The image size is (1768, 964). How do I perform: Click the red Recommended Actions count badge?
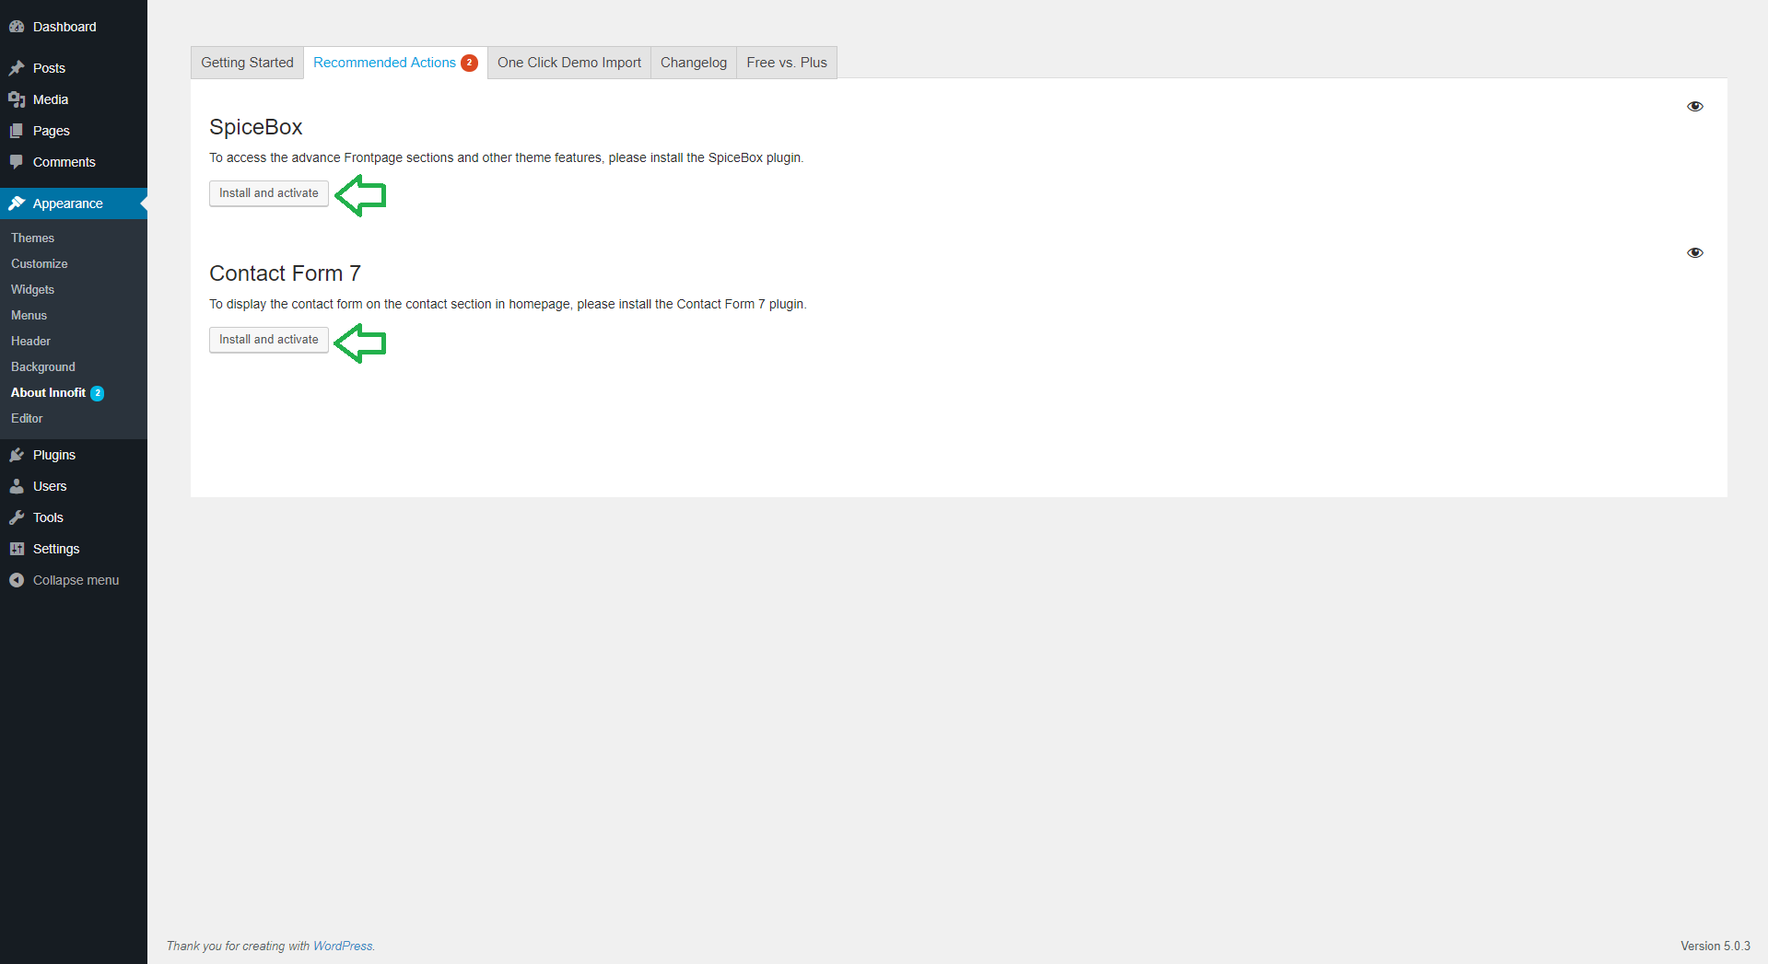click(470, 63)
